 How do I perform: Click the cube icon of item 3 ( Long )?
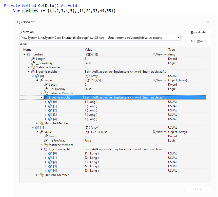(x=50, y=110)
